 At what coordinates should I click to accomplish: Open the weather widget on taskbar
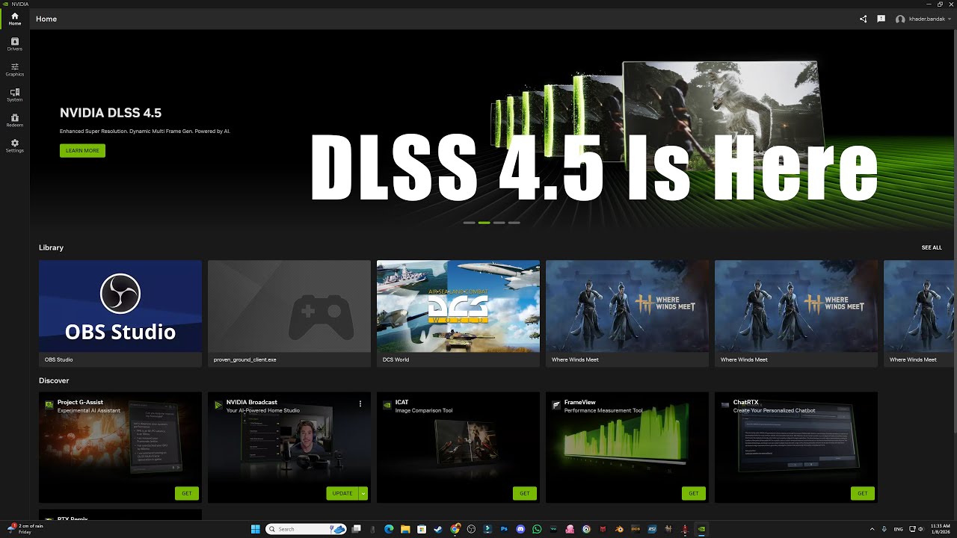coord(25,529)
